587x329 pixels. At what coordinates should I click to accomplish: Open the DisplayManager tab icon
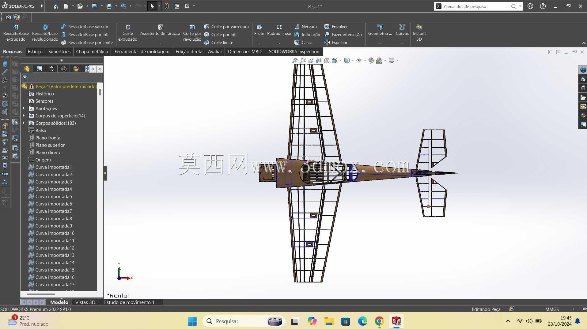(x=76, y=69)
